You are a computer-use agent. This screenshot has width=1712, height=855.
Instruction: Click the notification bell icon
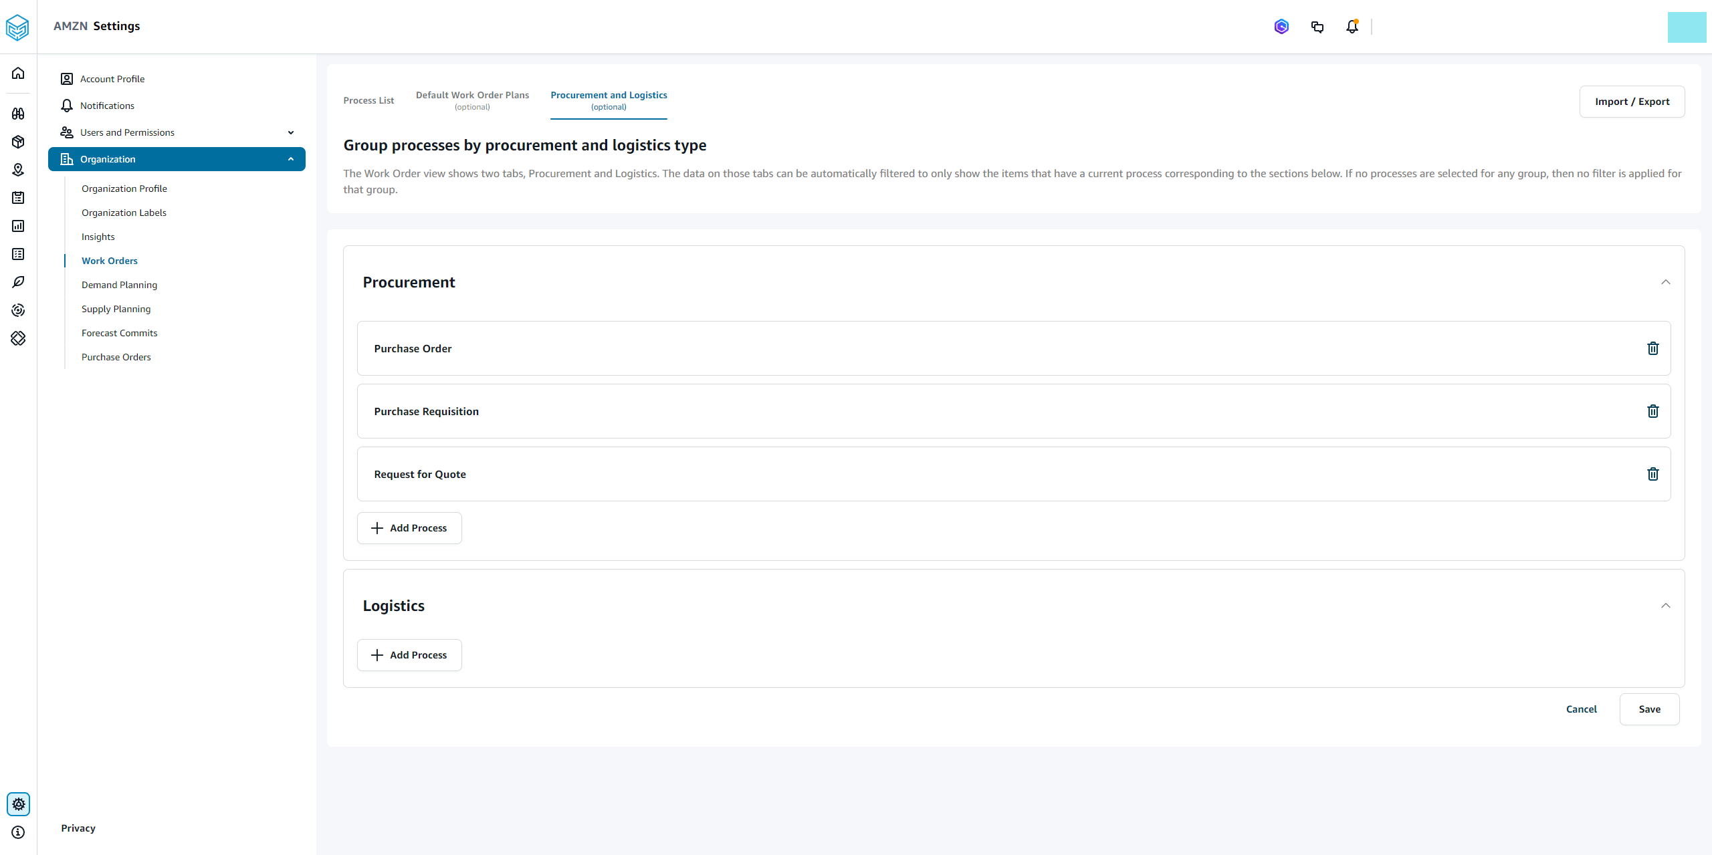1352,26
